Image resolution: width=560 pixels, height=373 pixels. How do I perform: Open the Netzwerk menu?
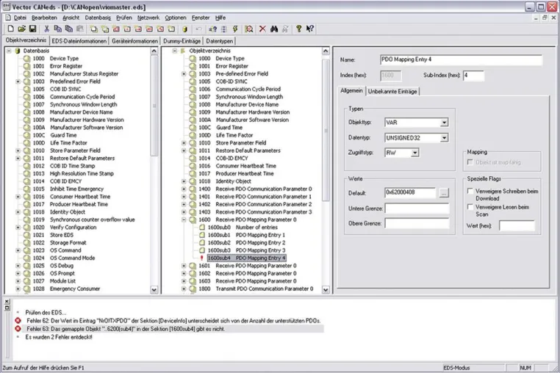coord(148,18)
